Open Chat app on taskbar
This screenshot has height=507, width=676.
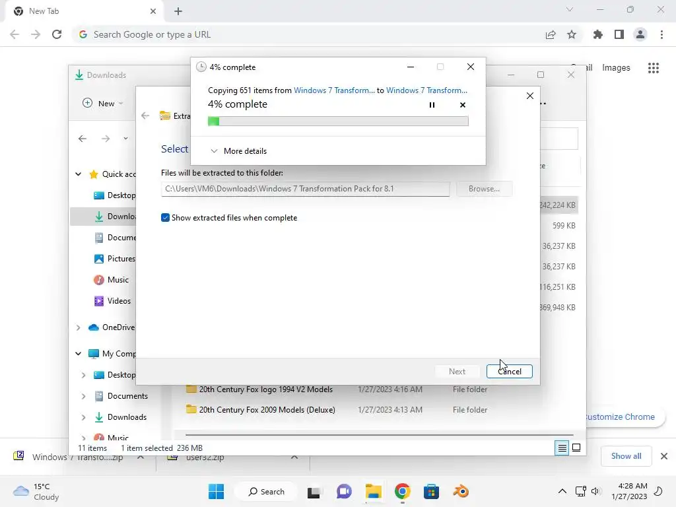click(x=343, y=491)
